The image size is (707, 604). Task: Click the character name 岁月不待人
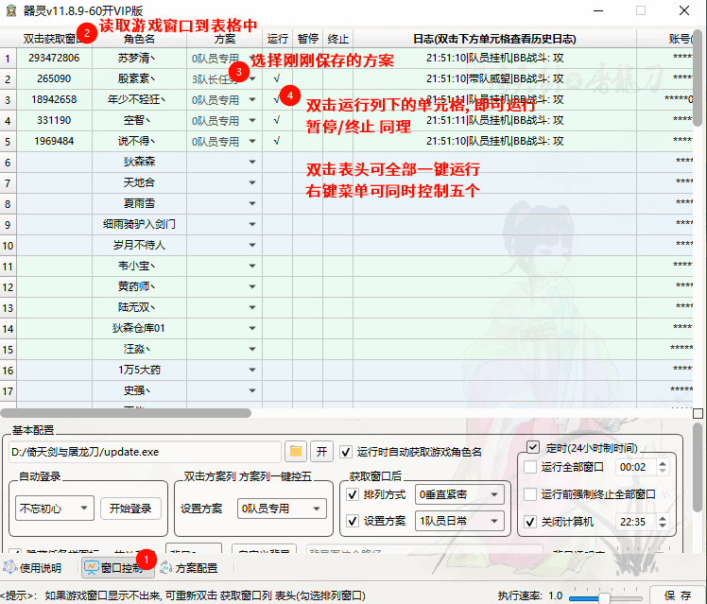click(139, 245)
